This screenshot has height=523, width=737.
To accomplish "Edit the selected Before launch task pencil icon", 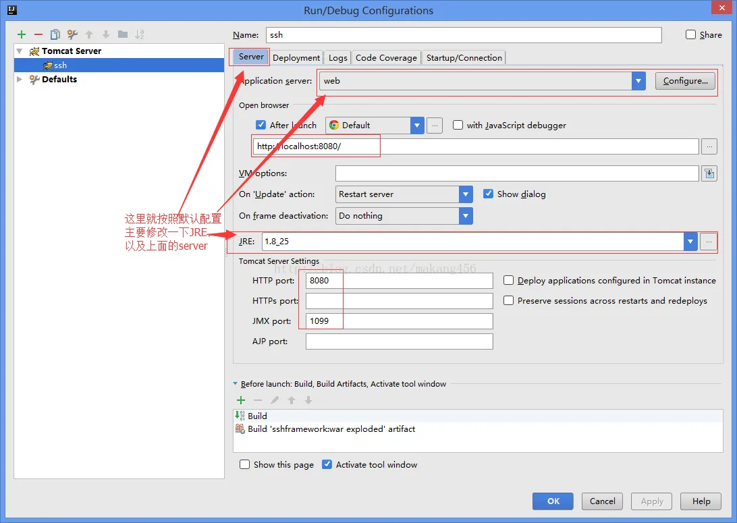I will pos(275,400).
